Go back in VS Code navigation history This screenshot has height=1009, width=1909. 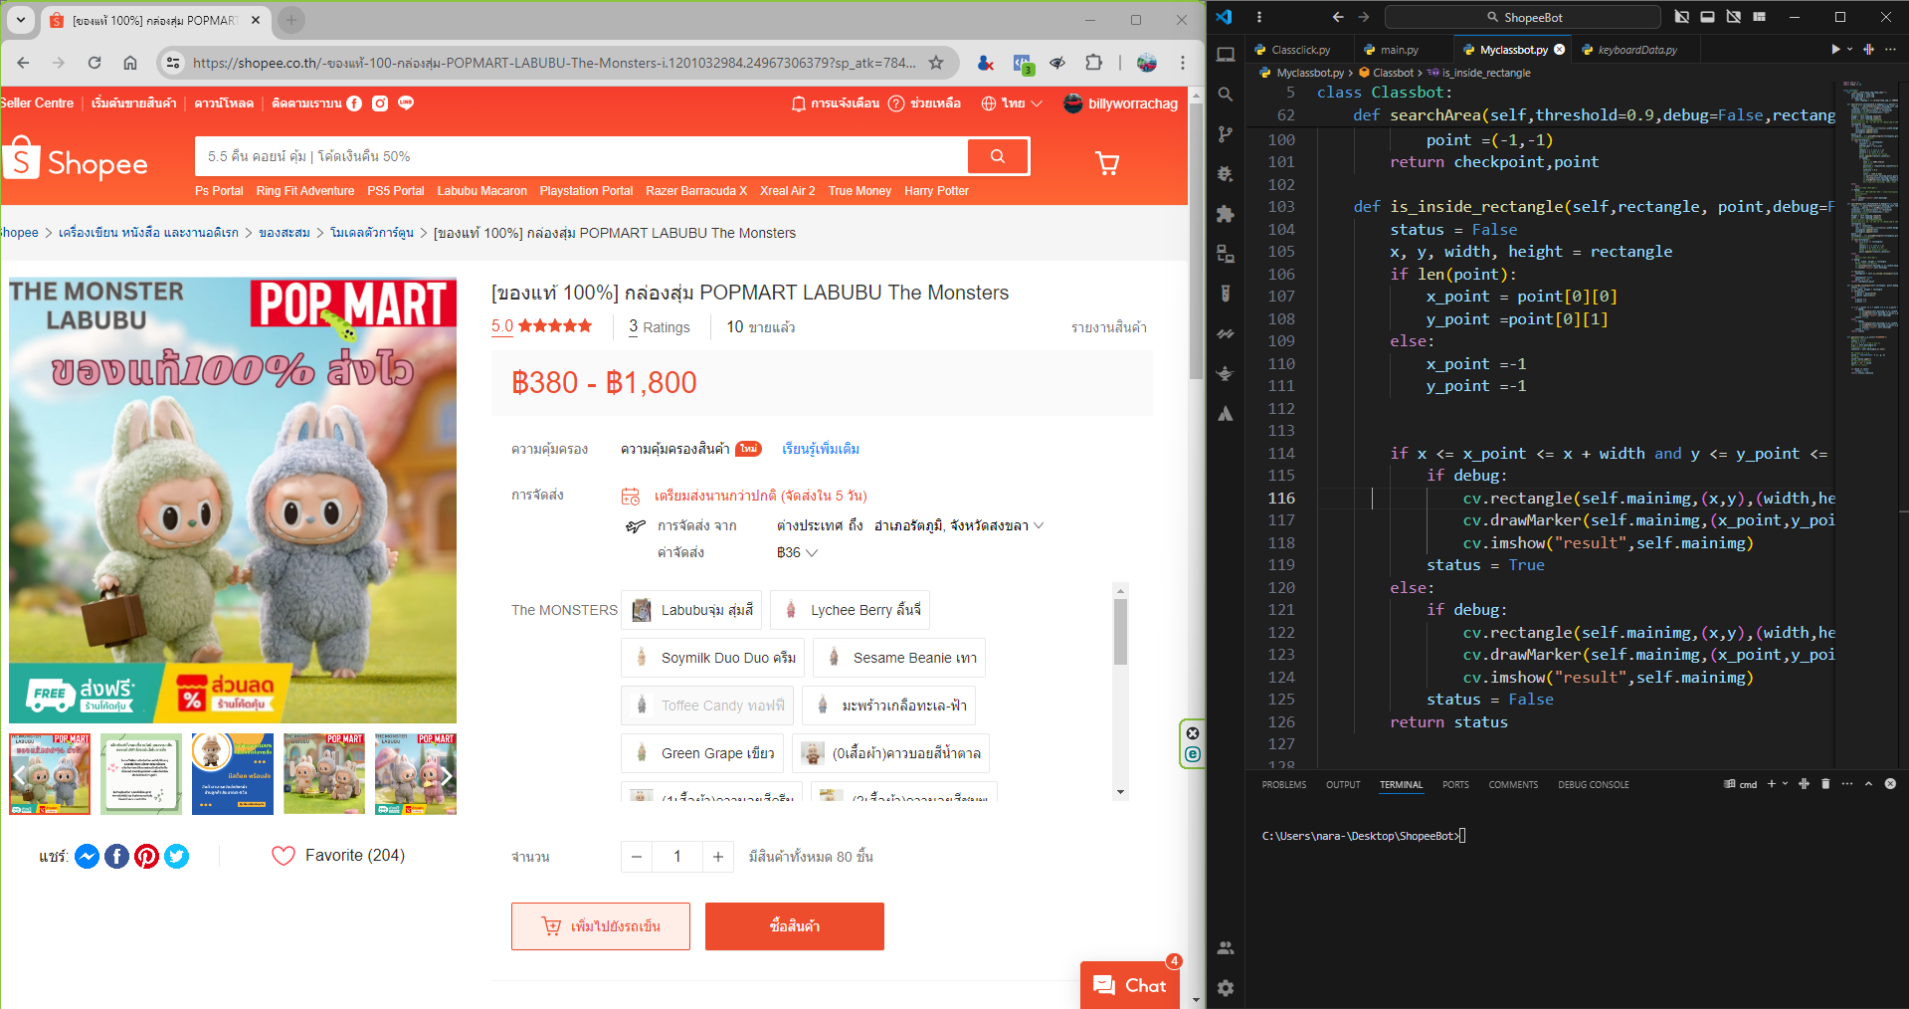click(1338, 17)
